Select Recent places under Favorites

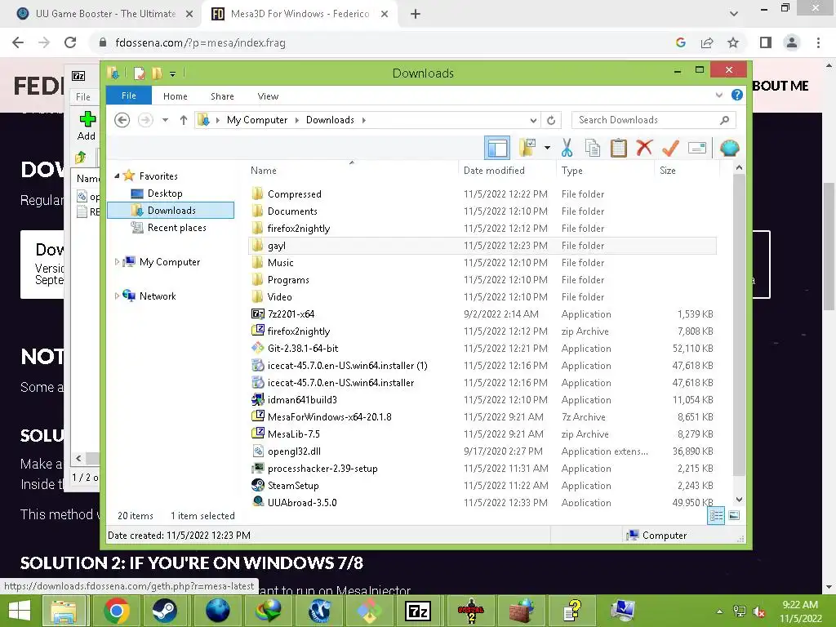pos(176,228)
